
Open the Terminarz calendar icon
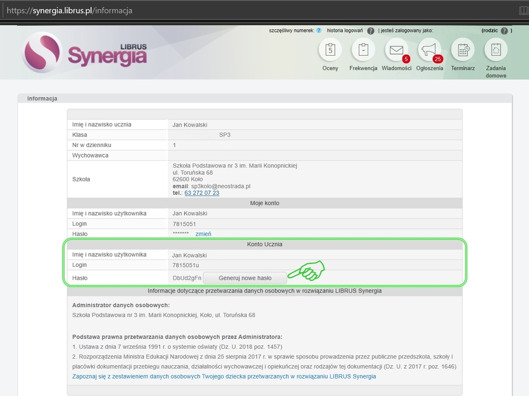click(463, 50)
